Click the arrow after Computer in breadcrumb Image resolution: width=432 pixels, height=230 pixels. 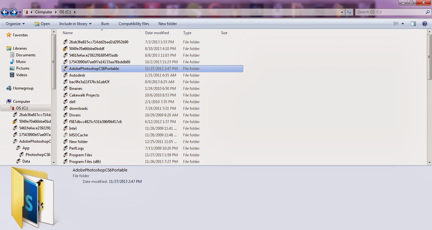[56, 12]
